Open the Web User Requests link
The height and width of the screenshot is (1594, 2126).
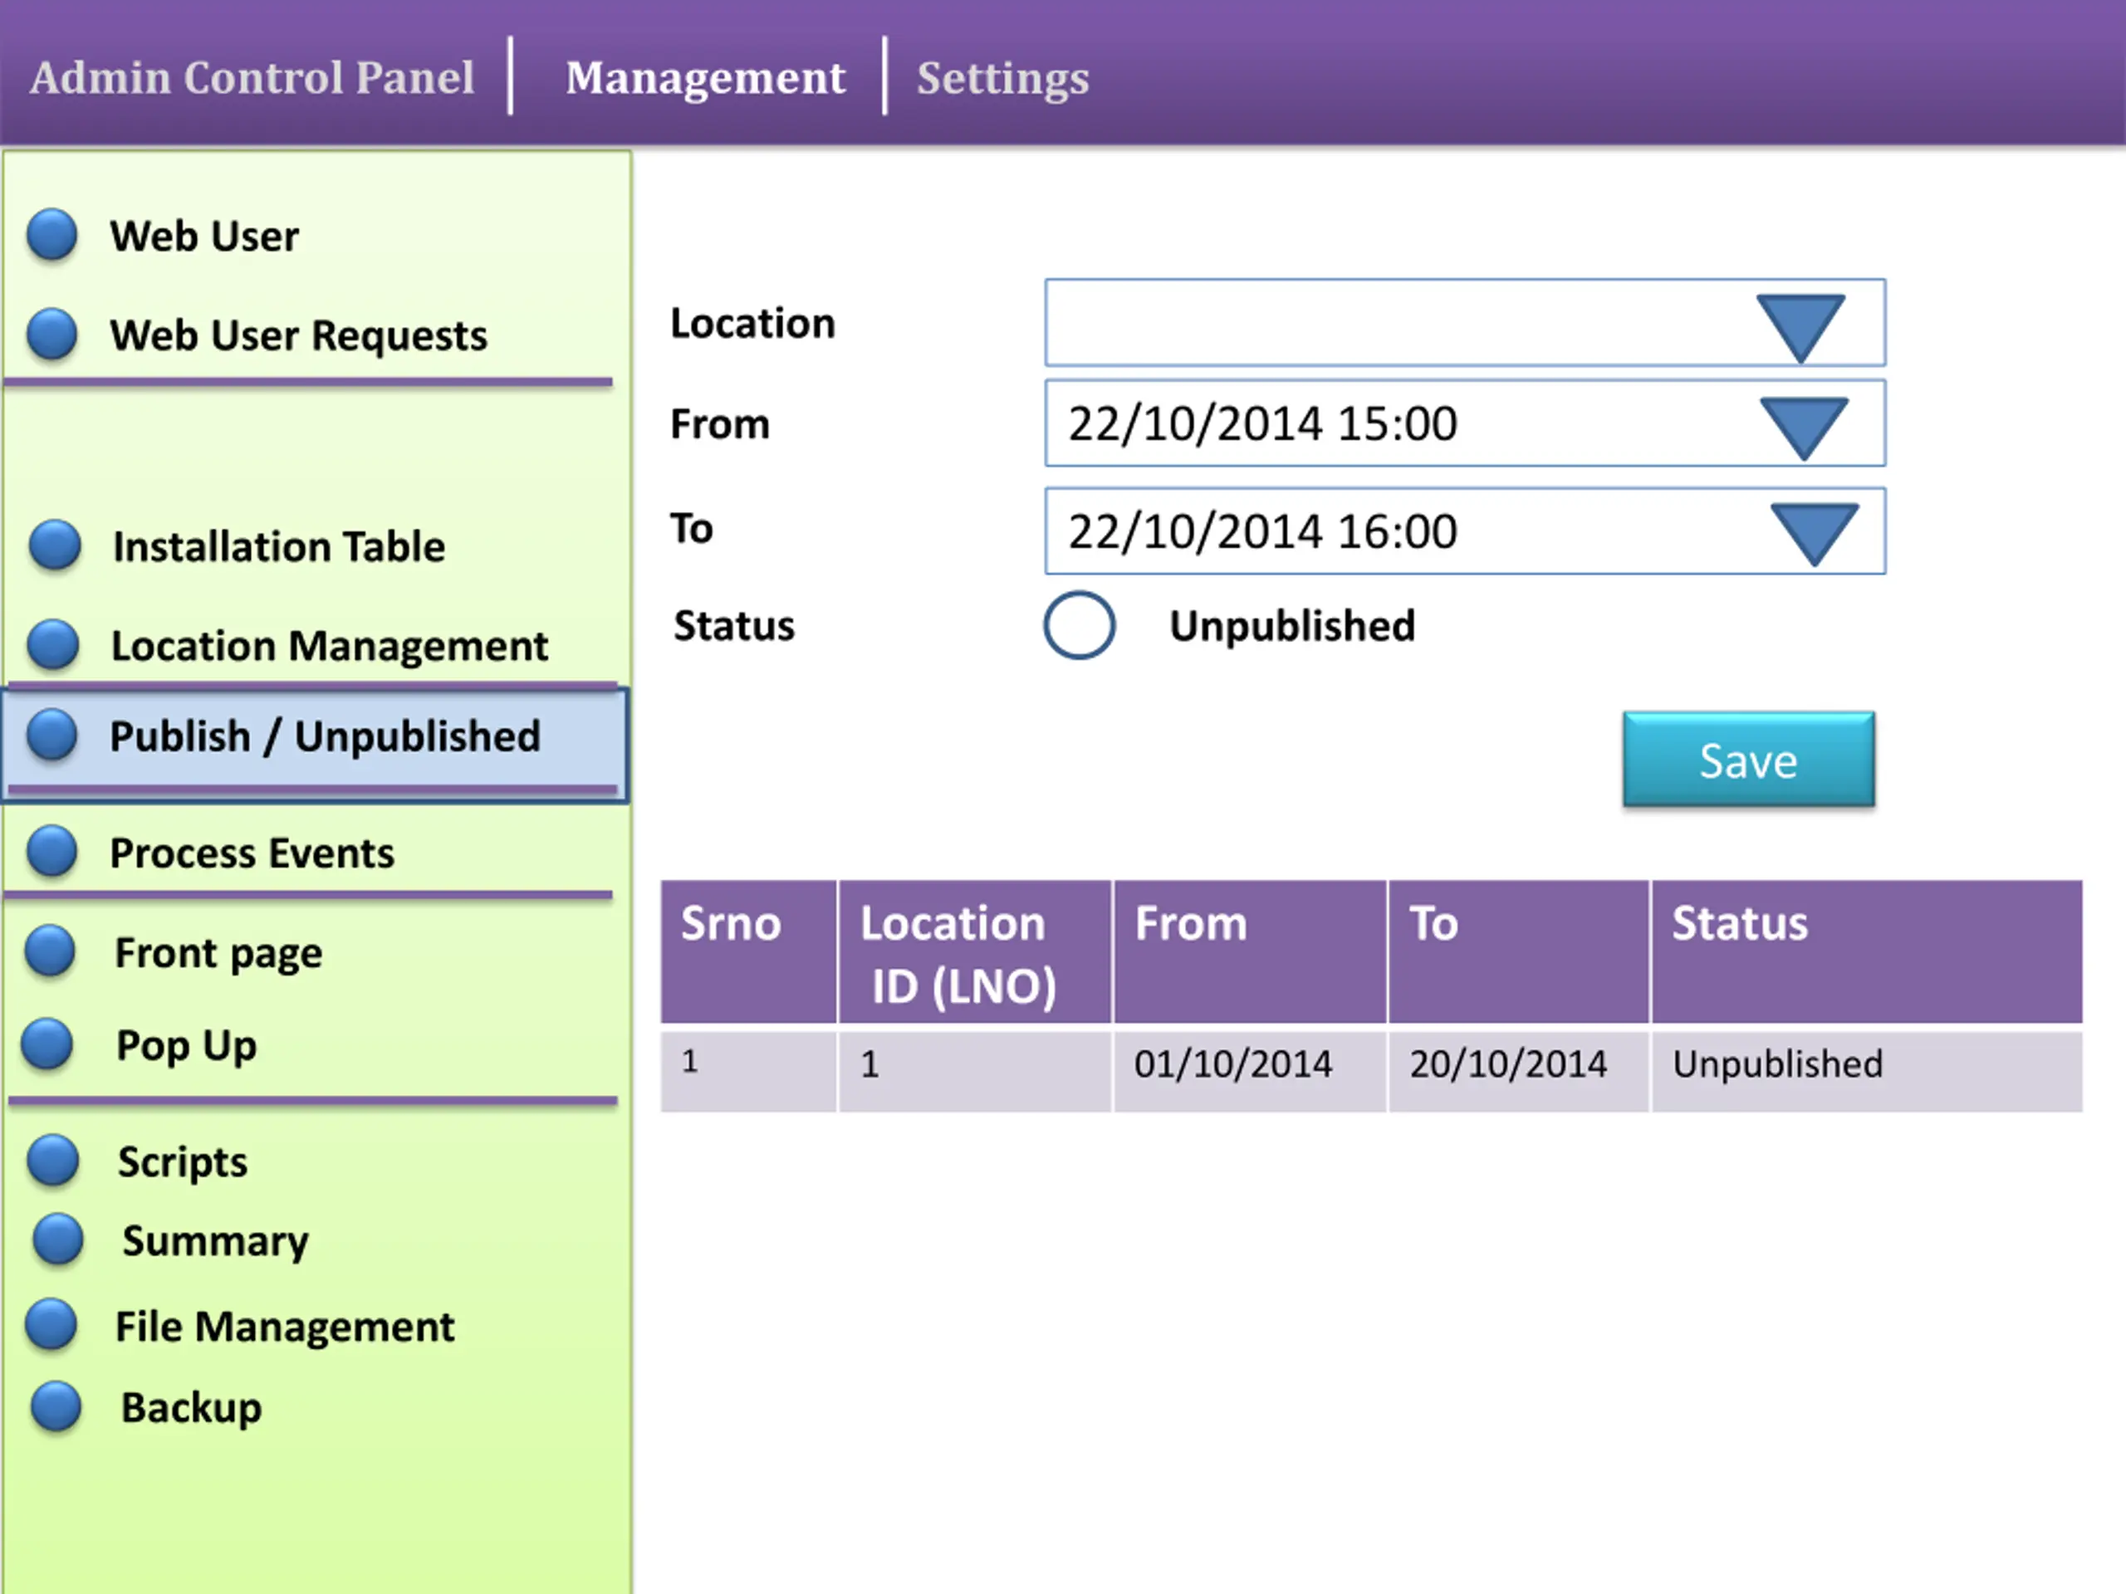click(298, 335)
